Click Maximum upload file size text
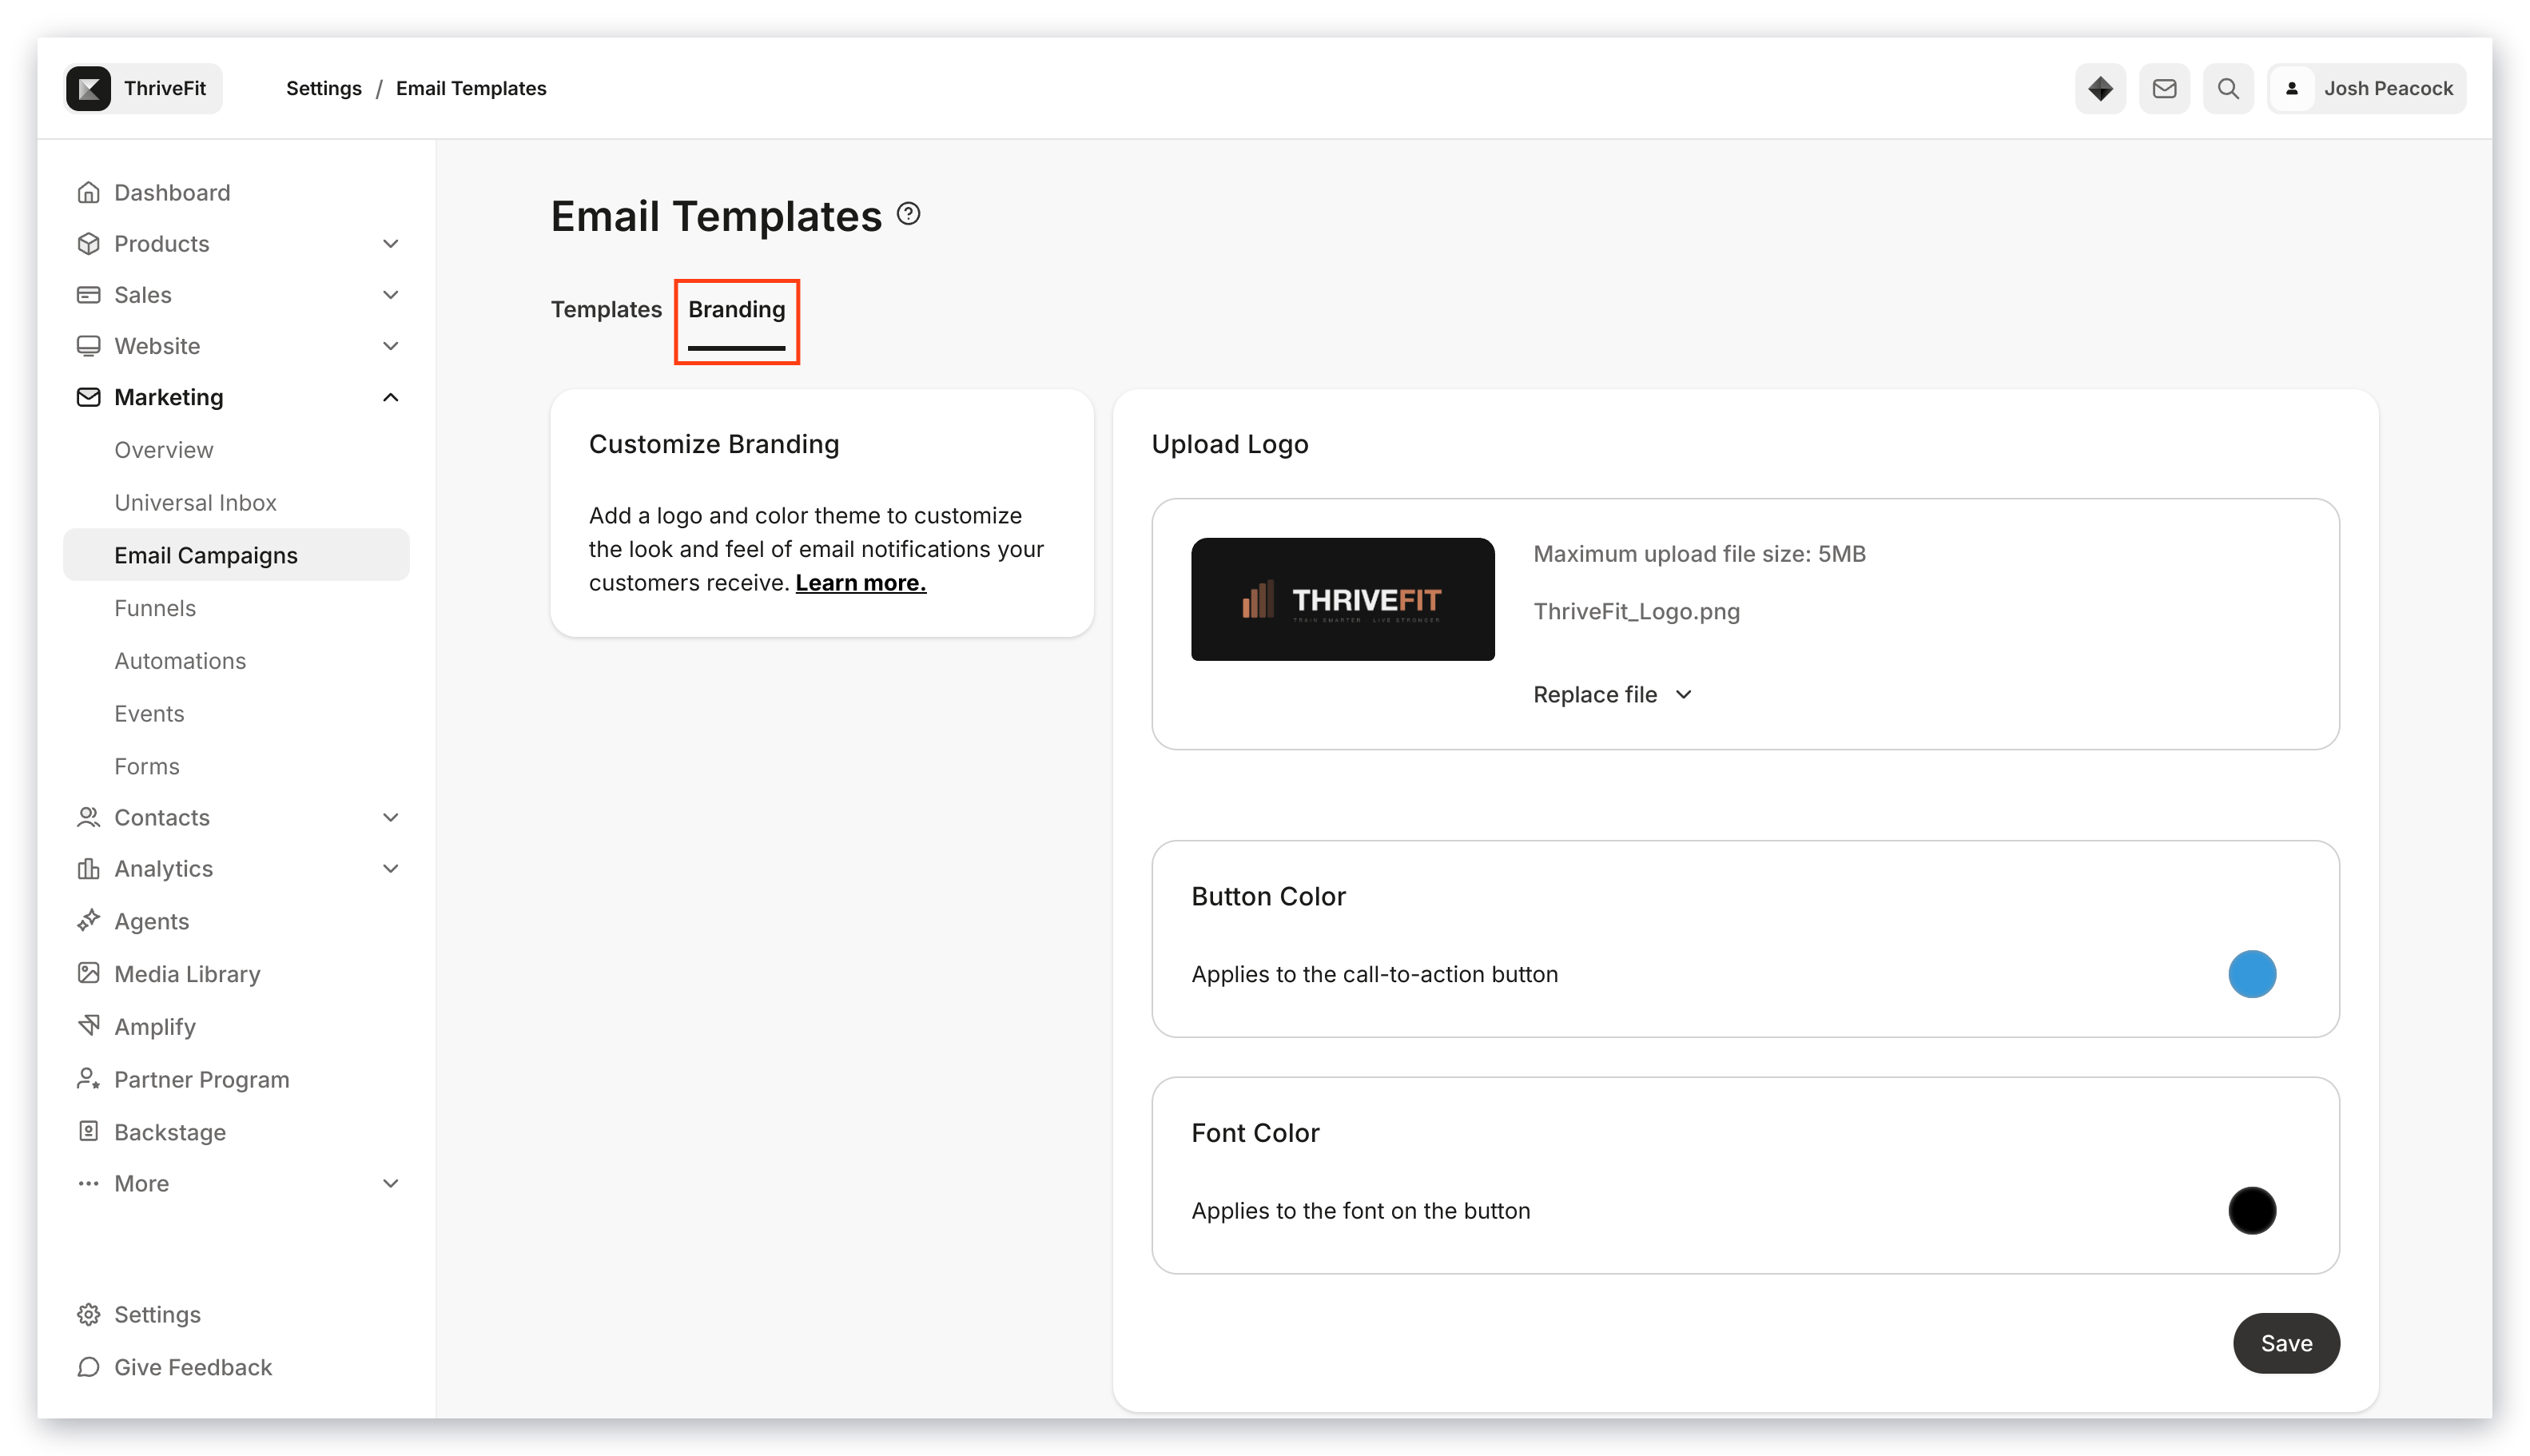This screenshot has width=2530, height=1456. [1699, 553]
